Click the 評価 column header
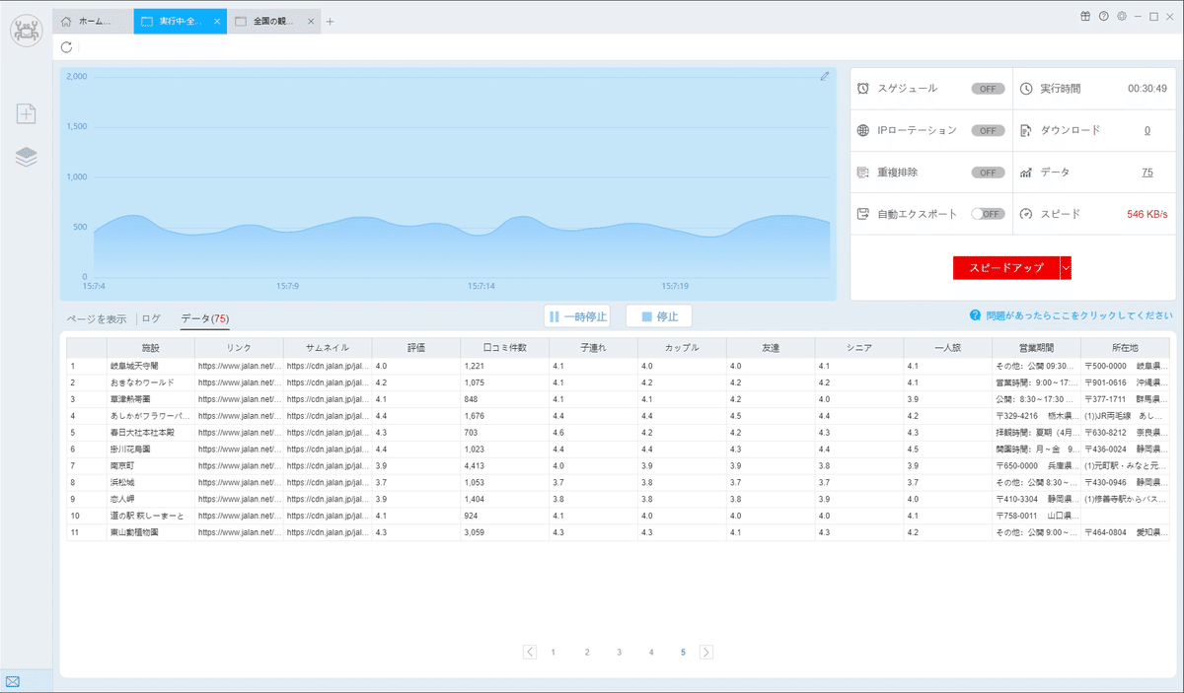This screenshot has height=693, width=1184. pyautogui.click(x=416, y=348)
